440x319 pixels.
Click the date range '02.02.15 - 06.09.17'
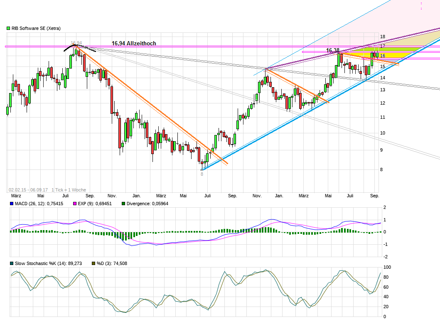point(28,190)
